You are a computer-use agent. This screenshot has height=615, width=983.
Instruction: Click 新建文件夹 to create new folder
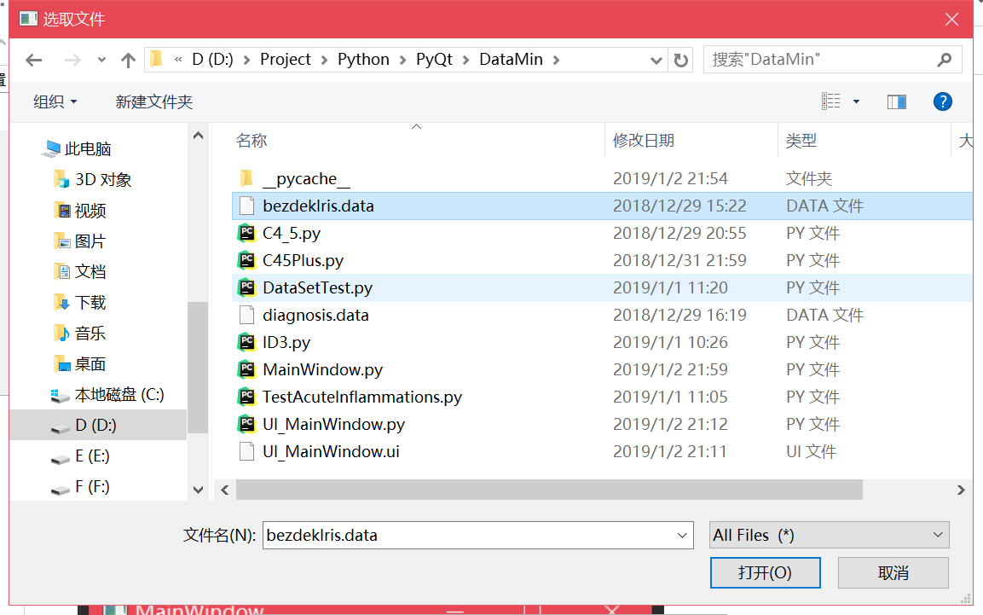coord(154,102)
